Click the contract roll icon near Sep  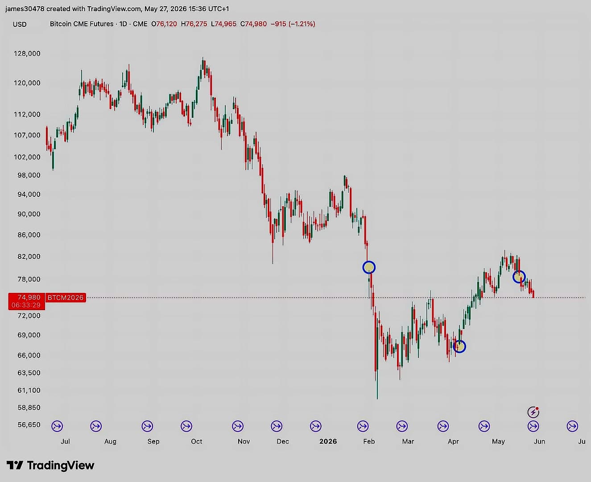pyautogui.click(x=147, y=426)
